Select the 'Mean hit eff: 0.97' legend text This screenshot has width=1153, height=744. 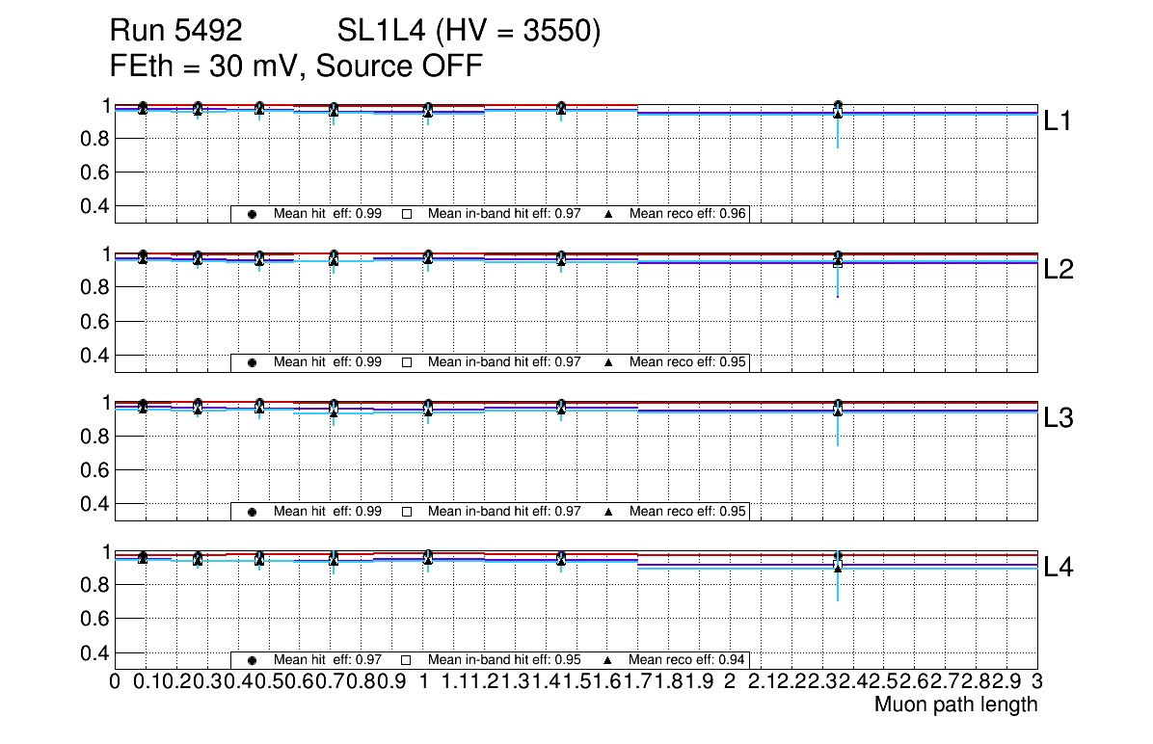point(328,660)
